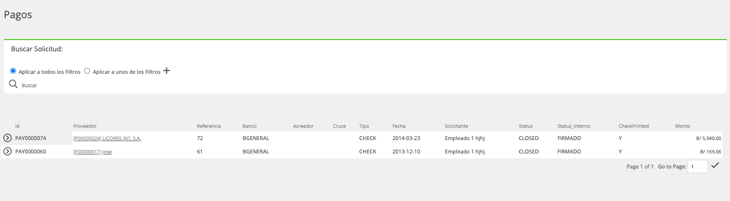
Task: Click amount B/ 5,940.00
Action: click(x=709, y=138)
